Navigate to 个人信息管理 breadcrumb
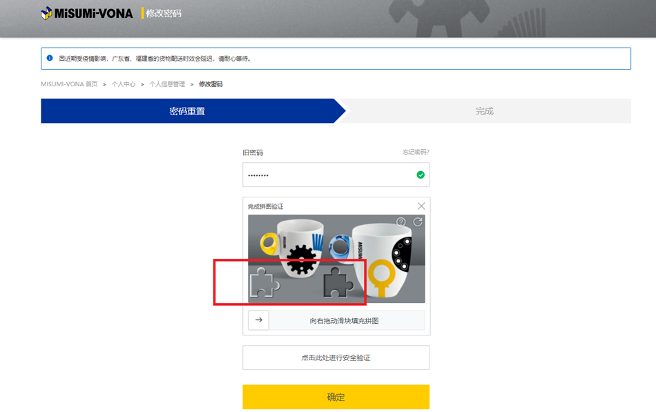 pos(167,84)
